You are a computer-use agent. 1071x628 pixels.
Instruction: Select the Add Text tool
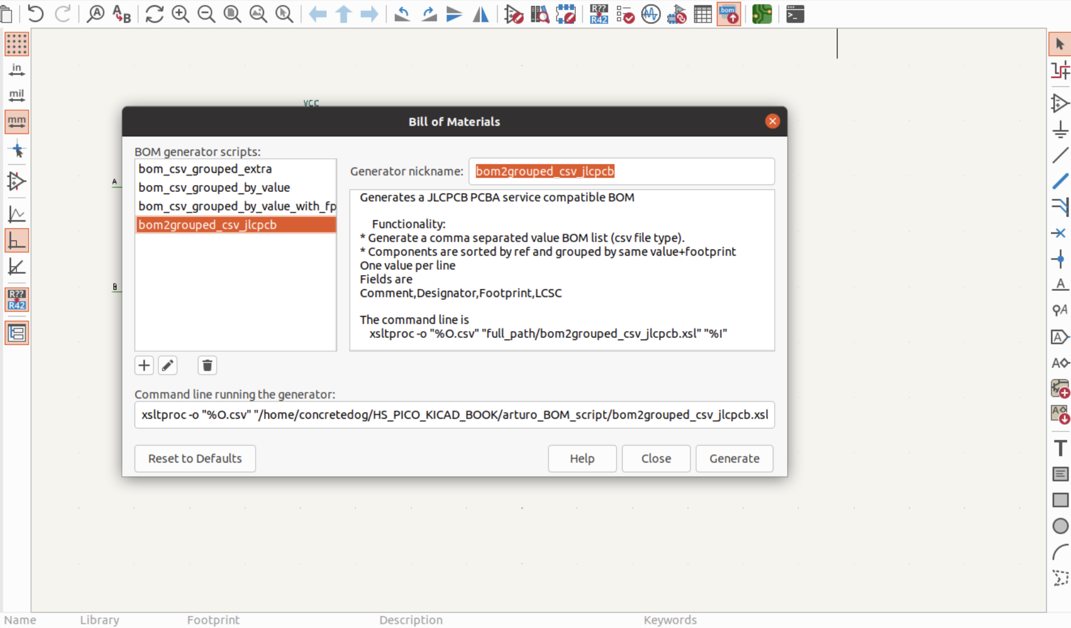coord(1060,448)
